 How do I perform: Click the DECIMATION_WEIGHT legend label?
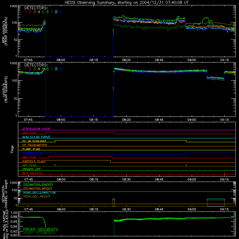(x=38, y=189)
